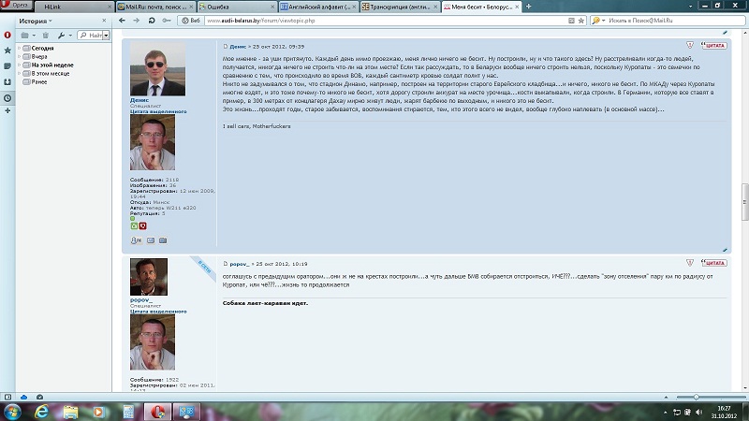The image size is (749, 421).
Task: Switch to the Транскрипция tab
Action: 400,7
